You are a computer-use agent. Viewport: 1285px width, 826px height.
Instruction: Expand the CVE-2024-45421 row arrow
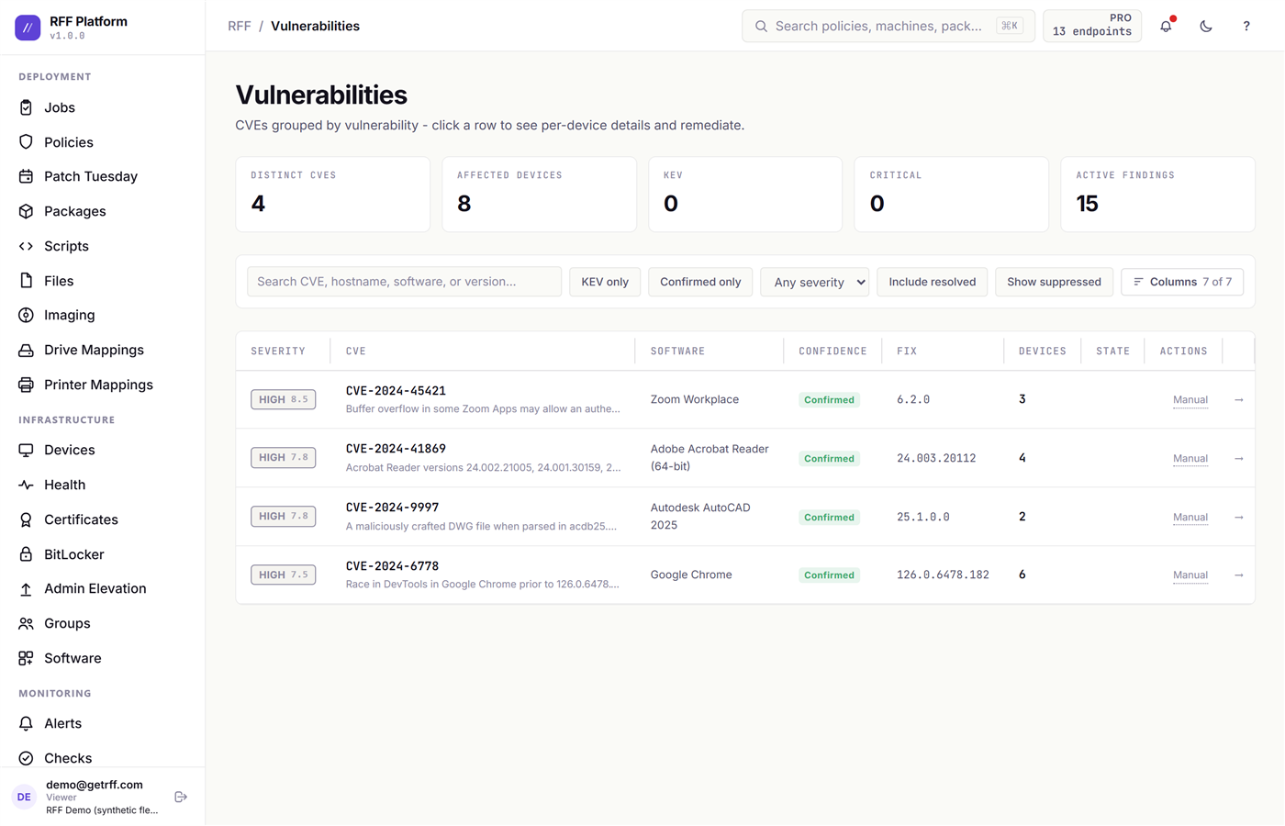pos(1238,399)
